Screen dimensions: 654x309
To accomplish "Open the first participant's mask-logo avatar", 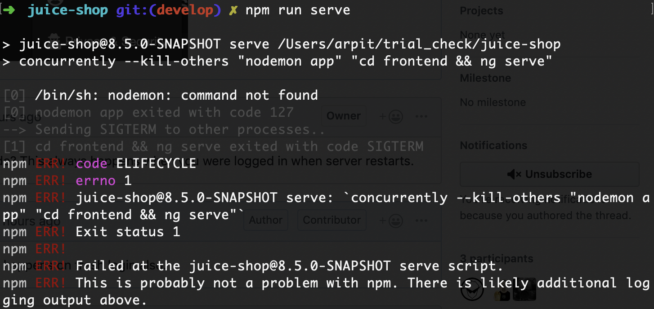I will pos(473,289).
